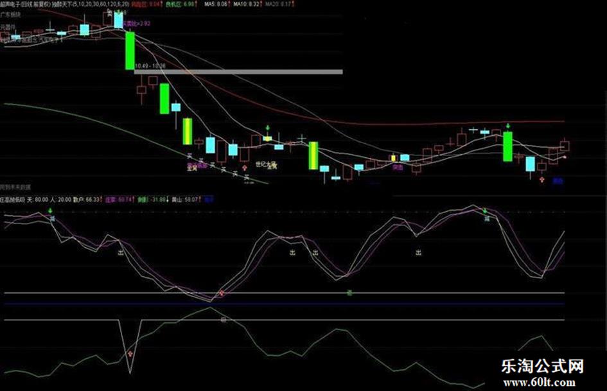Click the 世纪大底 annotation text

(x=266, y=164)
